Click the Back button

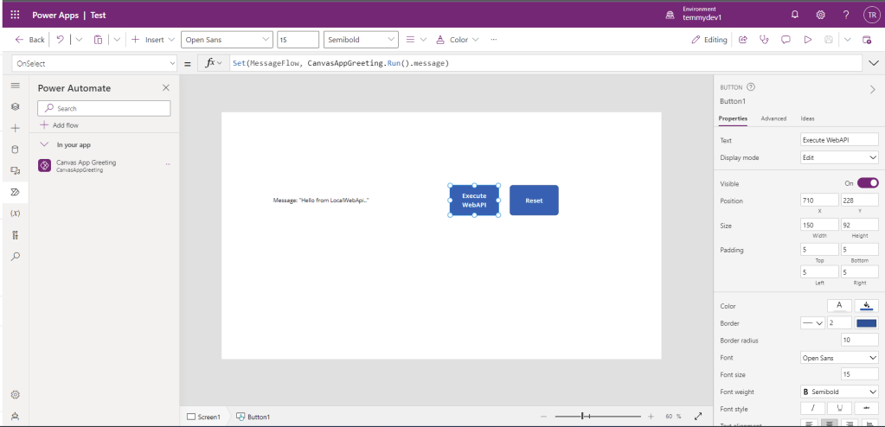(30, 40)
